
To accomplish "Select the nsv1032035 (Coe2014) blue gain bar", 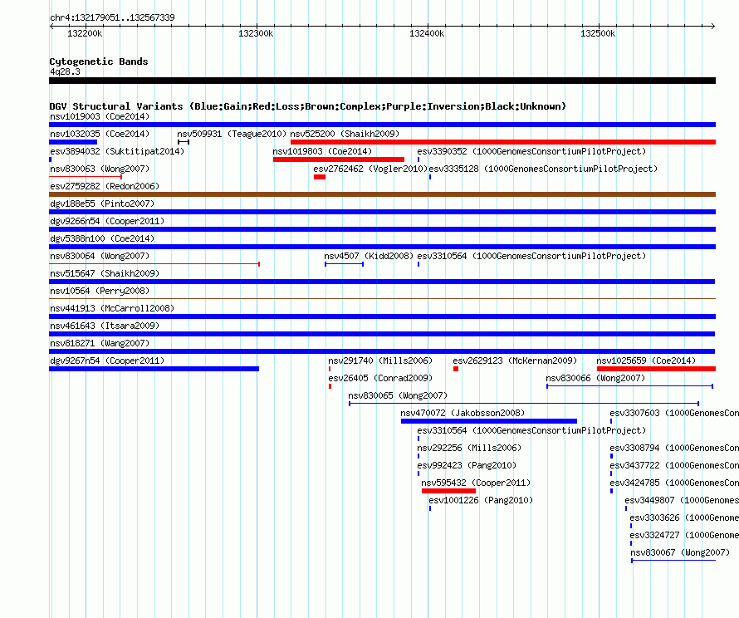I will coord(73,142).
